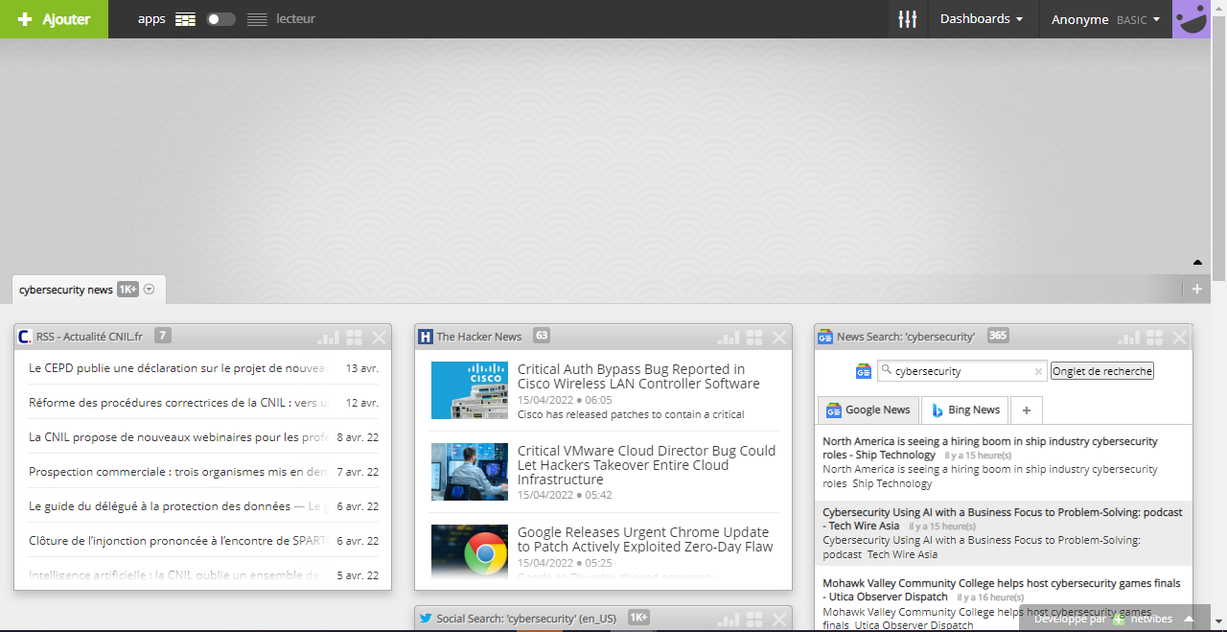Viewport: 1227px width, 632px height.
Task: Close the Social Search widget
Action: [x=779, y=620]
